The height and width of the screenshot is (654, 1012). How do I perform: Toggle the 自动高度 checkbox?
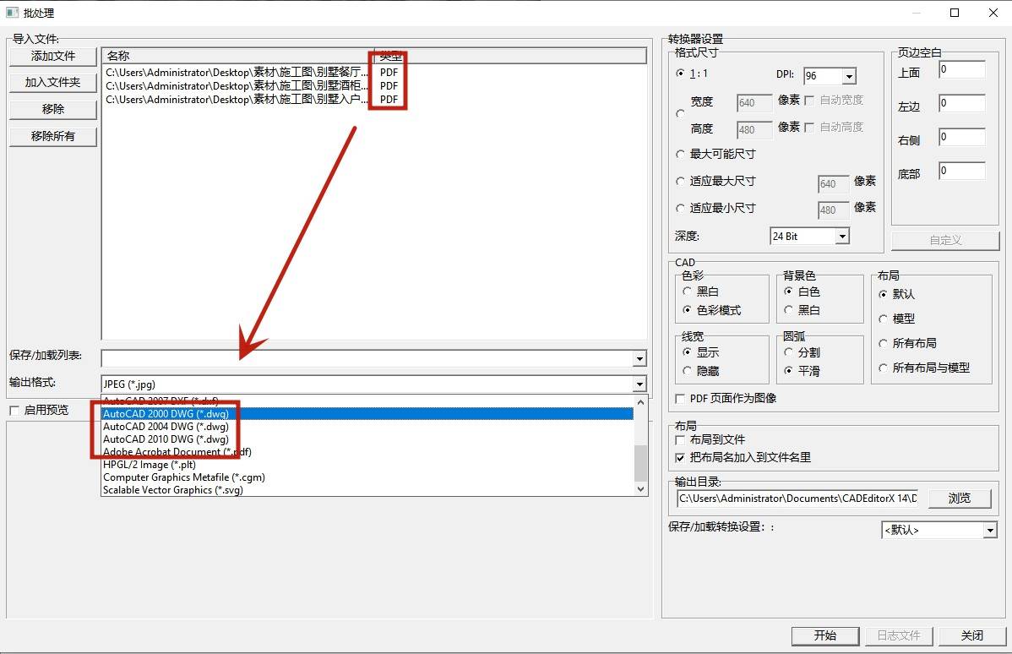coord(808,128)
